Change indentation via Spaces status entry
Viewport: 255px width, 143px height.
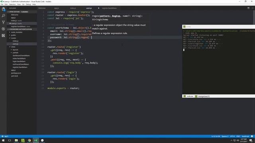[x=225, y=136]
